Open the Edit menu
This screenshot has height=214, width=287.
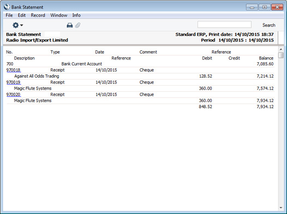(22, 15)
